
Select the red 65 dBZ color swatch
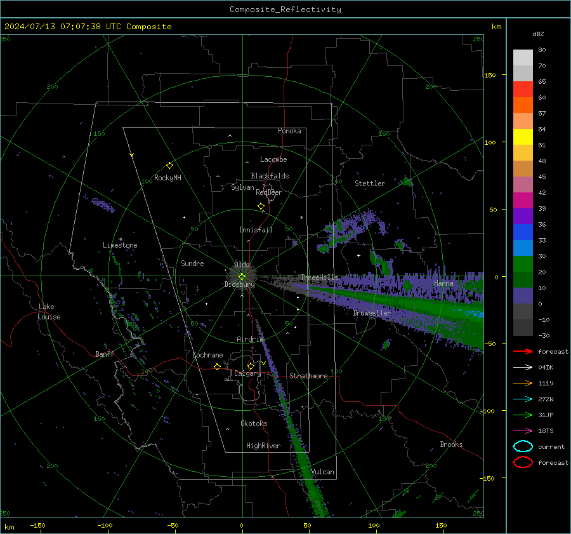(523, 89)
